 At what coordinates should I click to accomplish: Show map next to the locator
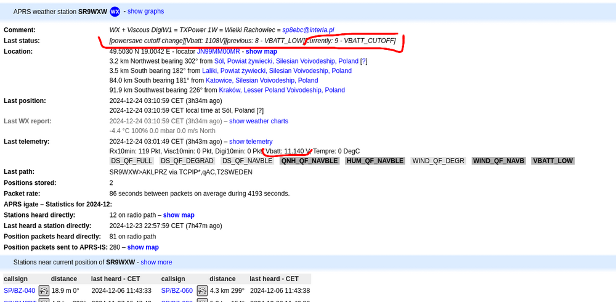click(x=261, y=52)
